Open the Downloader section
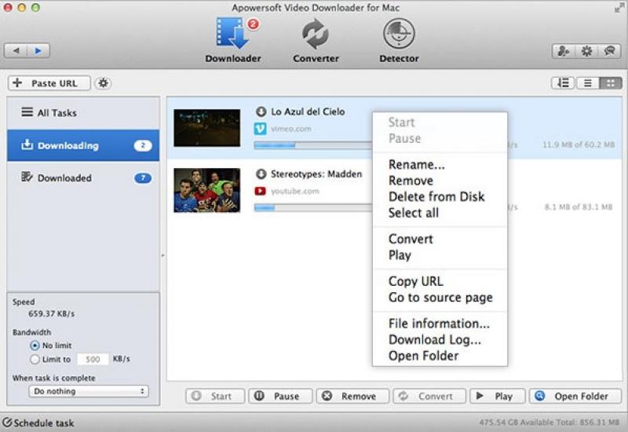Image resolution: width=628 pixels, height=432 pixels. click(233, 40)
